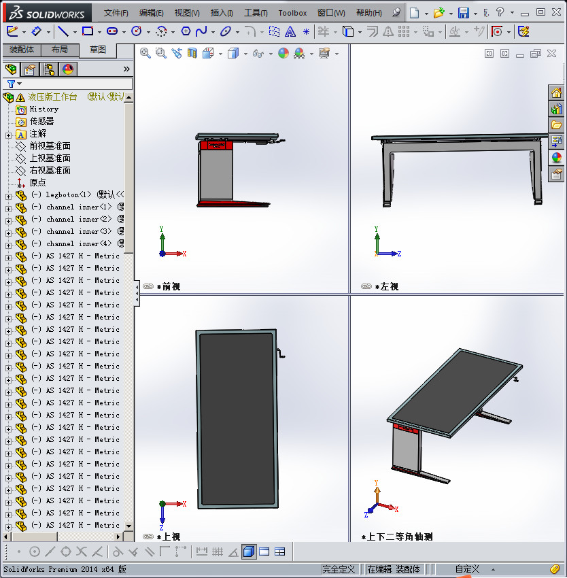567x578 pixels.
Task: Toggle the grid snap icon in bottom toolbar
Action: [218, 551]
